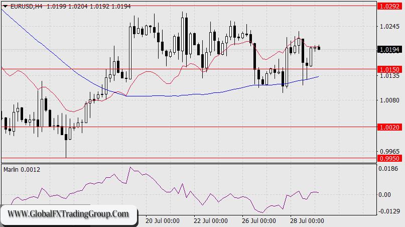Viewport: 405px width, 227px height.
Task: Click the 1.0080 price scale value
Action: click(x=389, y=100)
